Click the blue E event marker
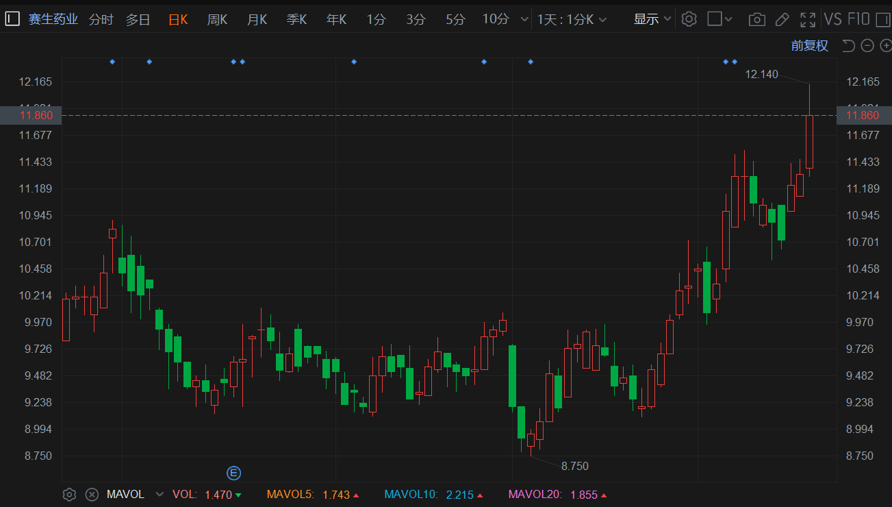The image size is (892, 507). 234,473
